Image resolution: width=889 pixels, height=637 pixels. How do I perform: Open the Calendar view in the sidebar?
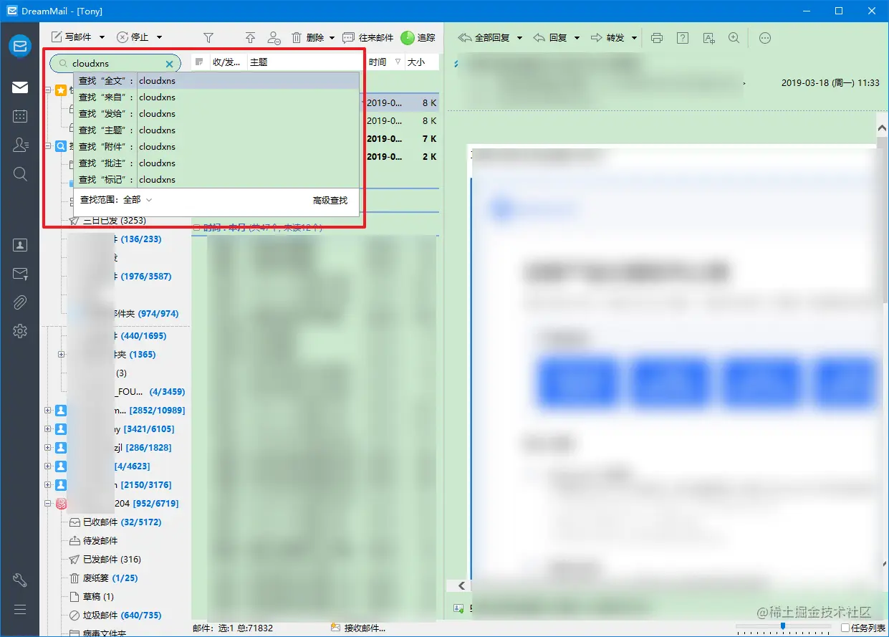pos(20,116)
